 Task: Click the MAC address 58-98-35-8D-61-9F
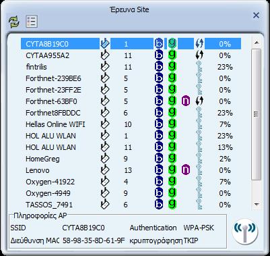94,240
